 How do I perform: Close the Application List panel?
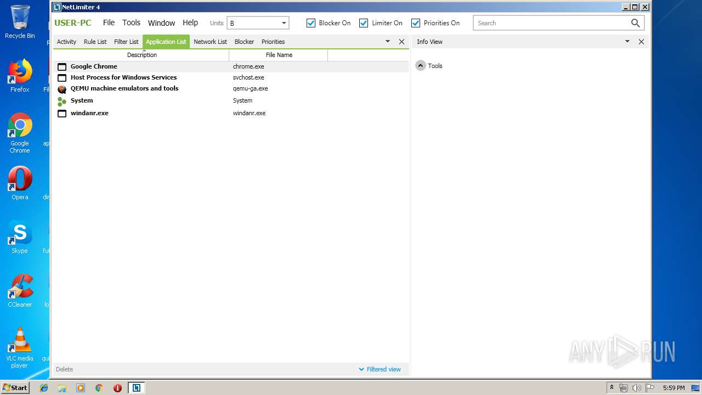pos(401,42)
